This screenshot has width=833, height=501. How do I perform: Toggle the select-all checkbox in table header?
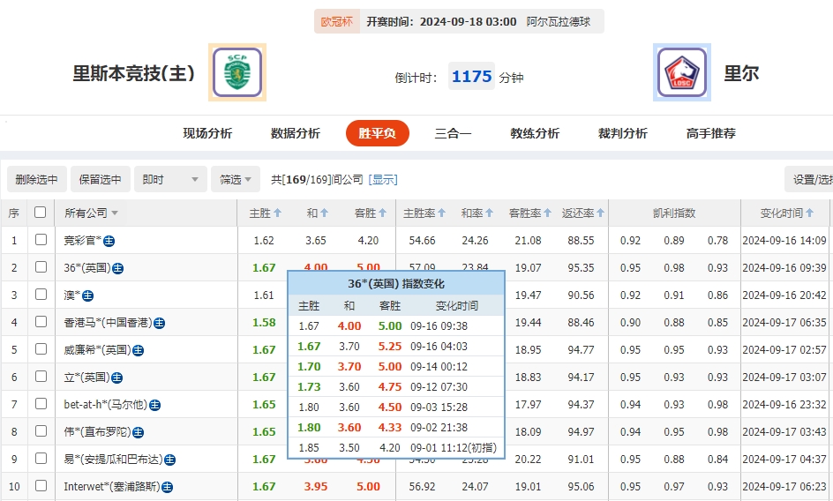(x=40, y=213)
